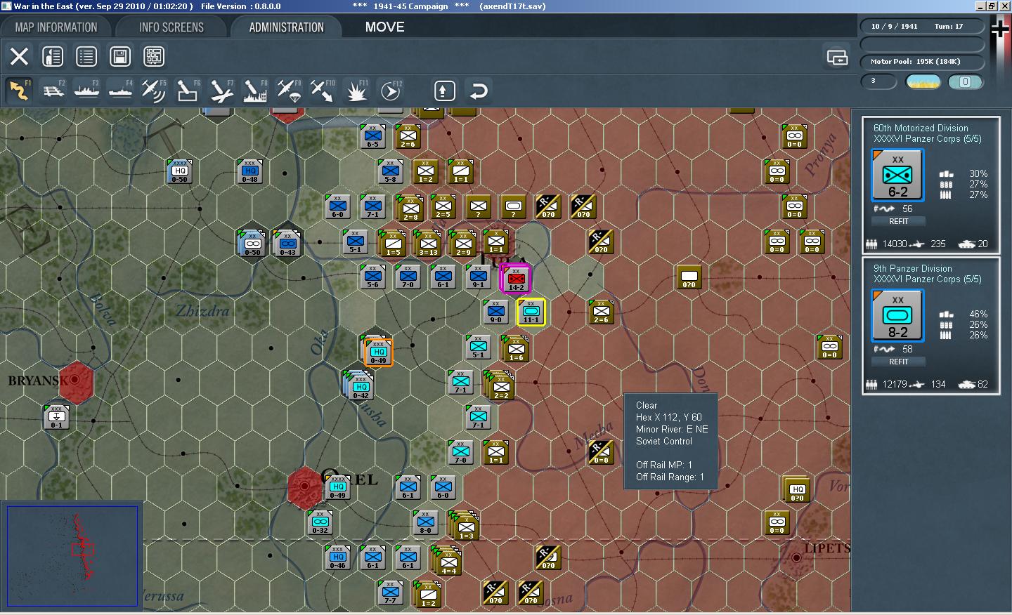Open the MAP INFORMATION tab
This screenshot has height=615, width=1012.
[x=56, y=27]
